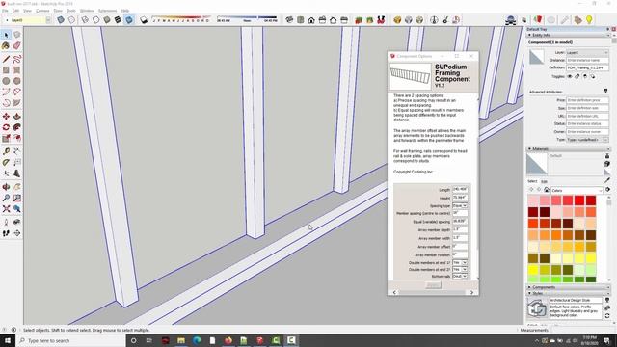Viewport: 617px width, 347px height.
Task: Toggle Monochrome face style
Action: 128,20
